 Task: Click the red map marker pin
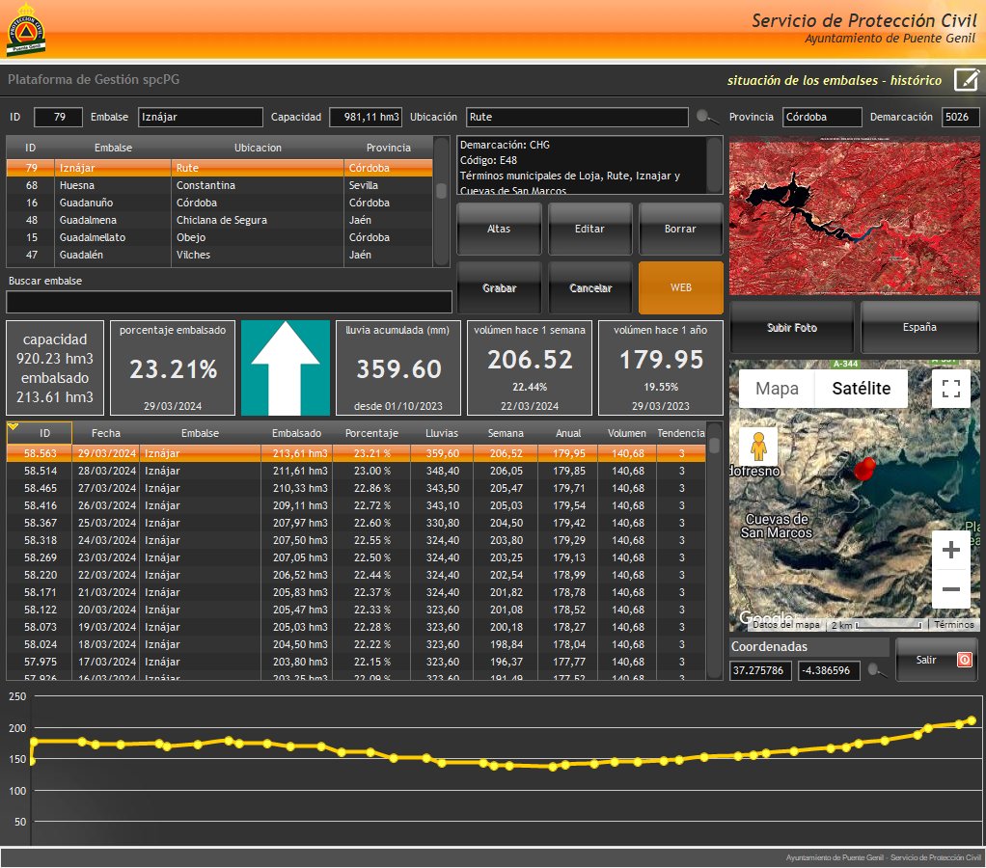(864, 469)
